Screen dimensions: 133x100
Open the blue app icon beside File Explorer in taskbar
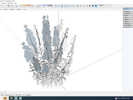16,98
